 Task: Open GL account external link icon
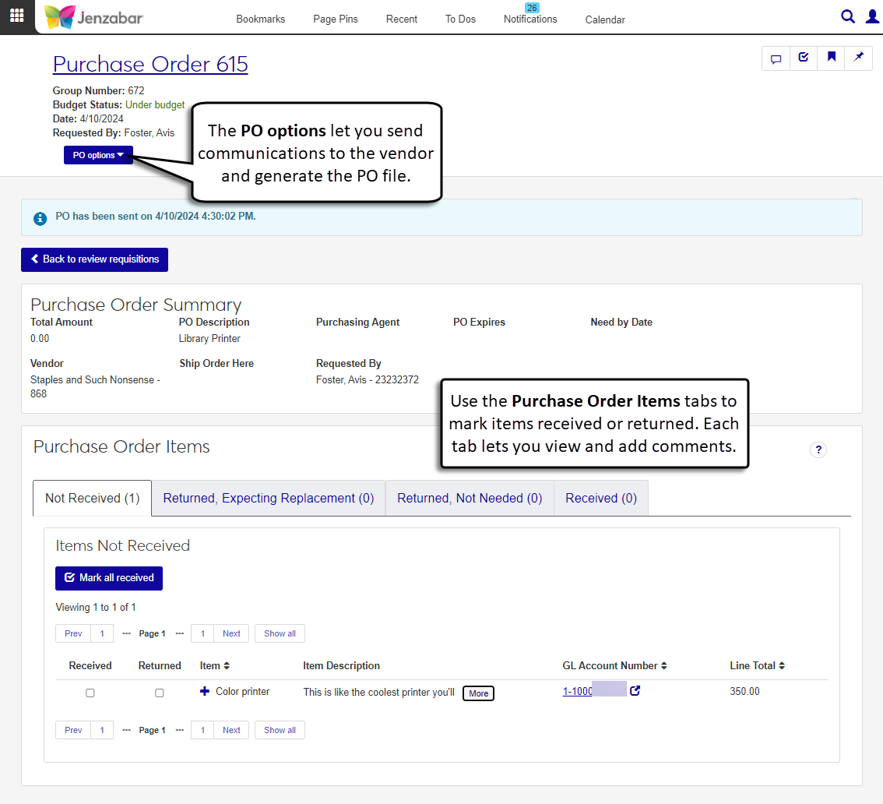pyautogui.click(x=635, y=690)
